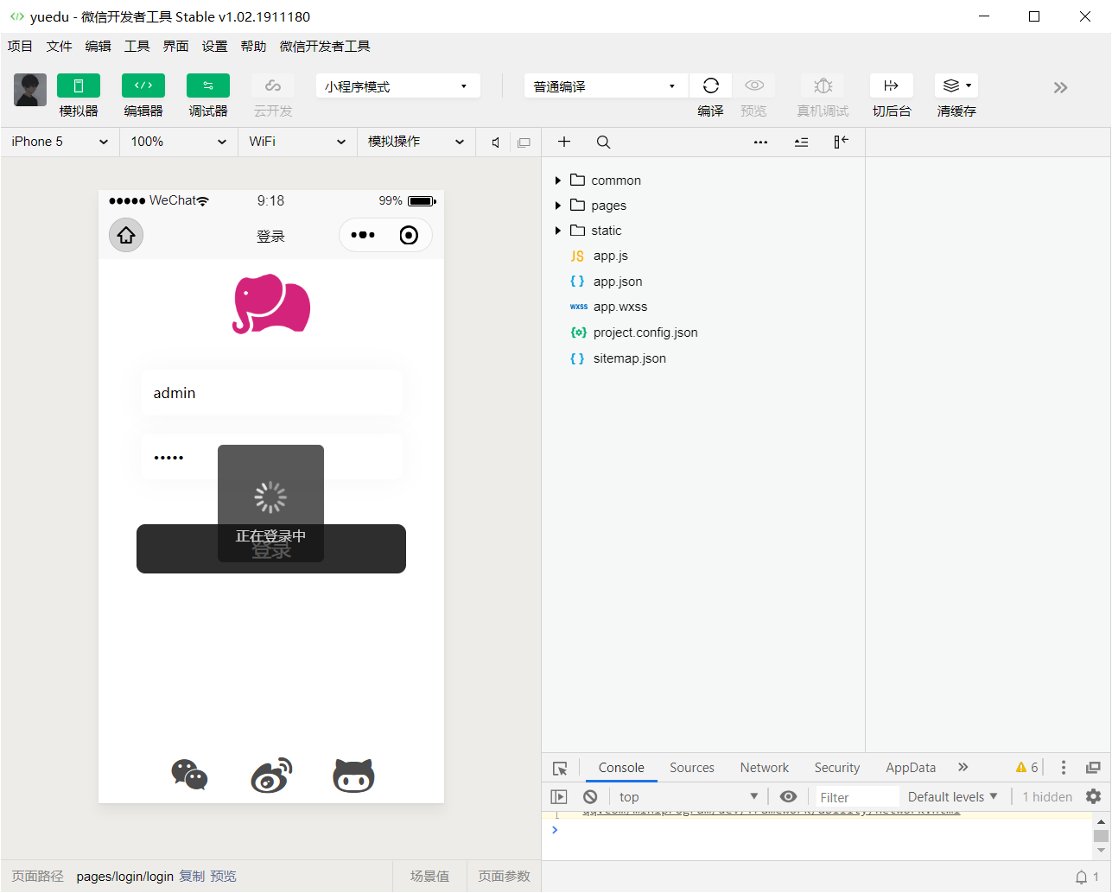The width and height of the screenshot is (1112, 893).
Task: Open the 界面 menu
Action: [175, 47]
